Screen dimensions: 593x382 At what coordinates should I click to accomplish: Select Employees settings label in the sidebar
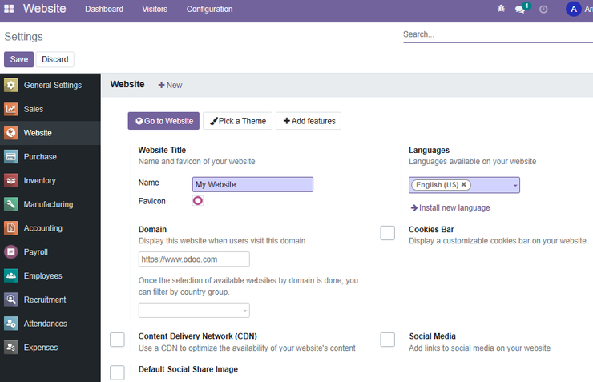[x=42, y=275]
